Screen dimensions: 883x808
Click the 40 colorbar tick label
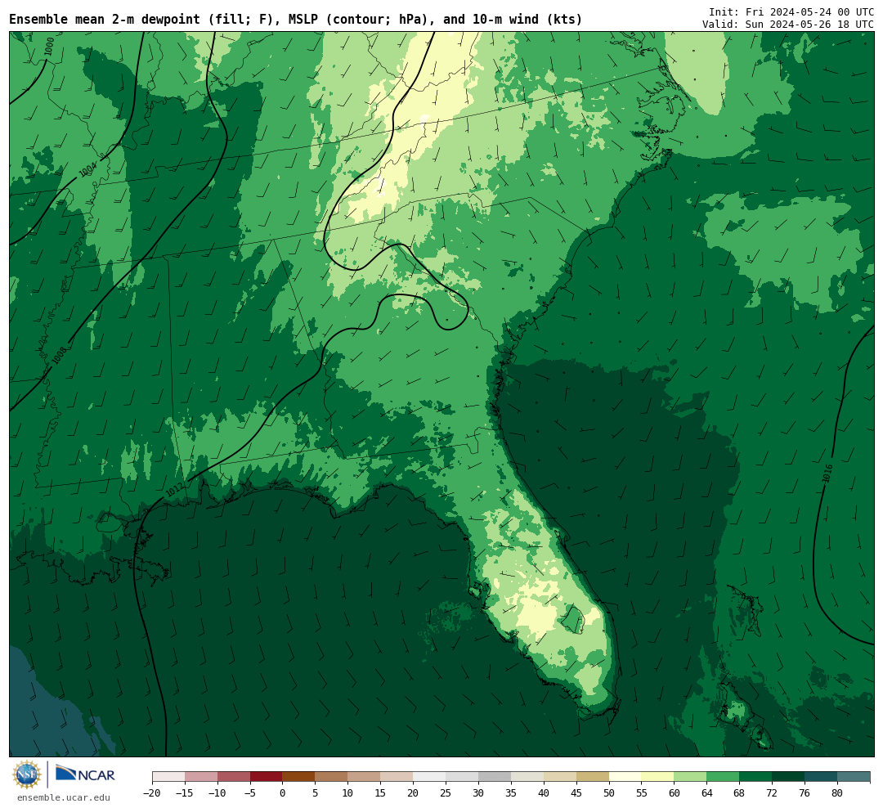(544, 792)
